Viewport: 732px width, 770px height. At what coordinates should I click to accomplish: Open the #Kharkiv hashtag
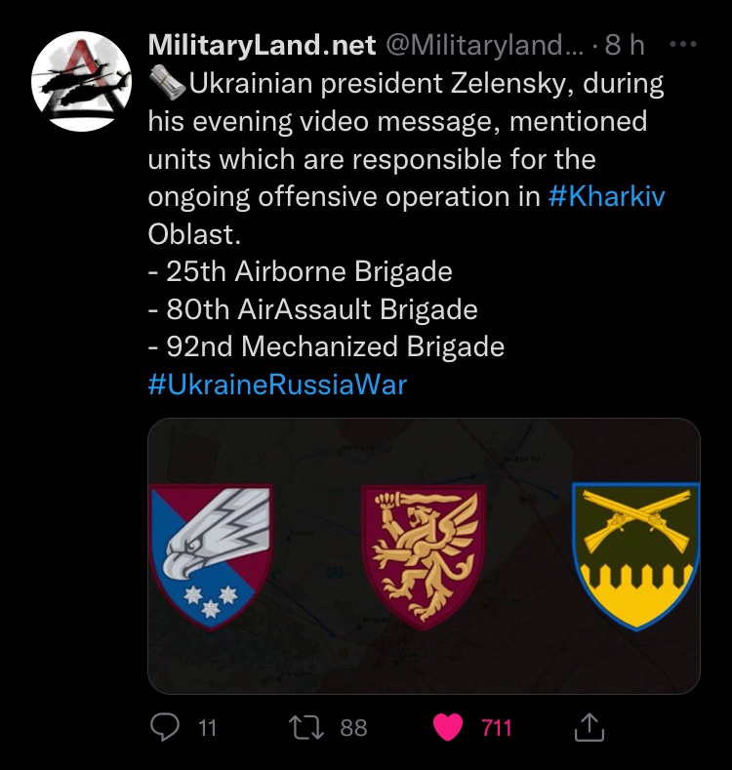606,196
